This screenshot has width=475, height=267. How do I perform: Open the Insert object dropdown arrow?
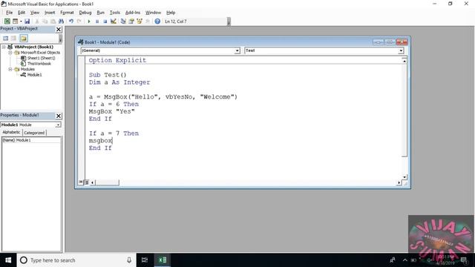click(21, 22)
